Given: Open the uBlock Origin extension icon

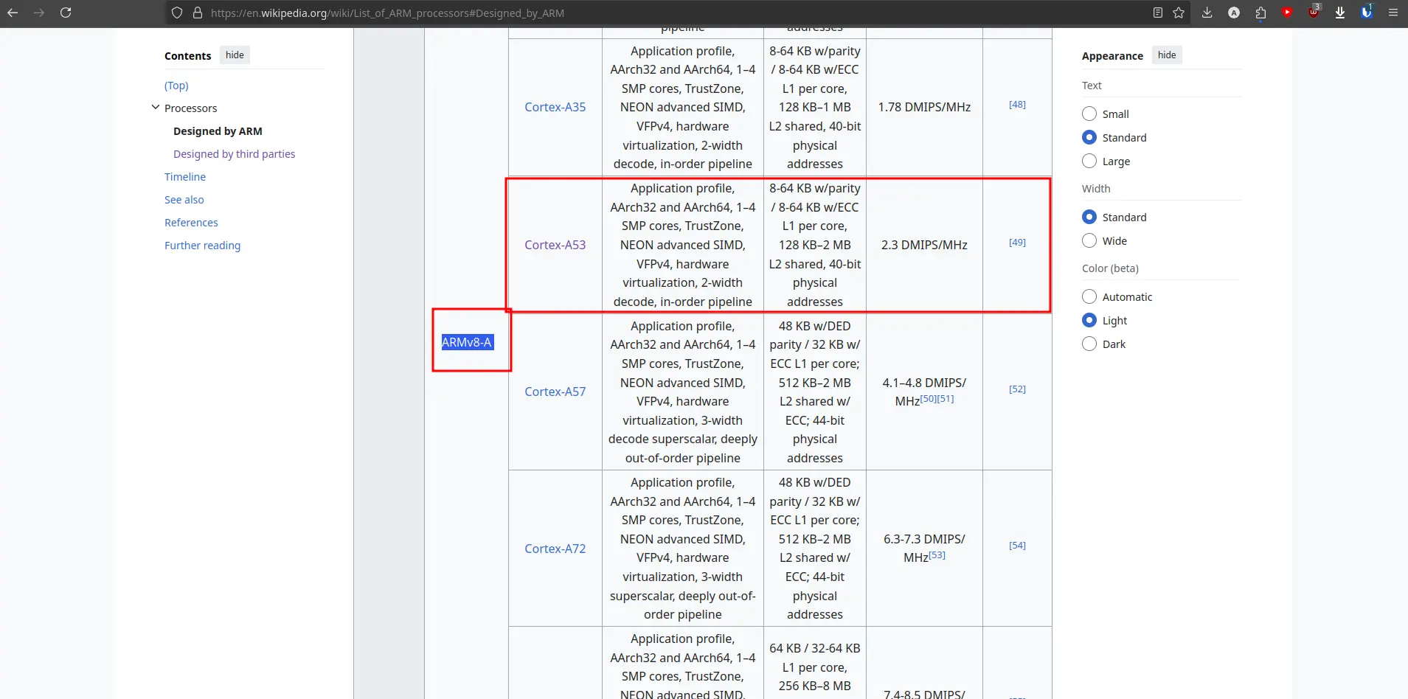Looking at the screenshot, I should tap(1314, 13).
